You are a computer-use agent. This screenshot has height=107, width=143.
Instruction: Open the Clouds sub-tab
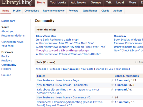click(x=105, y=11)
